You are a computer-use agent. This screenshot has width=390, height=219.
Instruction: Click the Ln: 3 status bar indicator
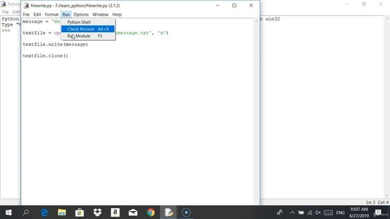click(370, 203)
